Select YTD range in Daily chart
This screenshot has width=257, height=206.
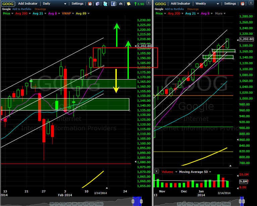click(62, 204)
